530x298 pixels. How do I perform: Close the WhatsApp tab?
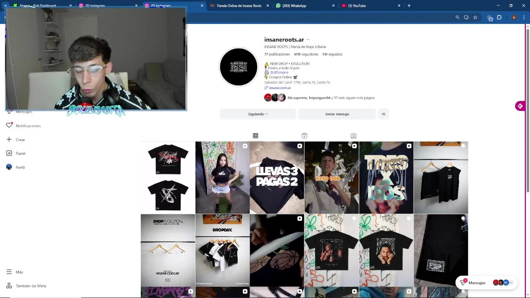click(333, 5)
